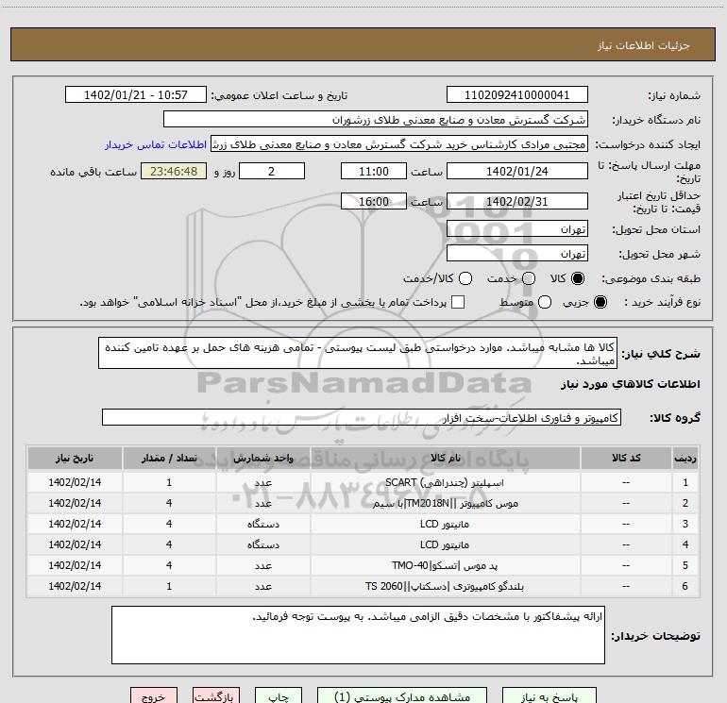Screen dimensions: 727x703
Task: Click the بلندگو کامپیوتری TS 2060 row
Action: pyautogui.click(x=363, y=587)
